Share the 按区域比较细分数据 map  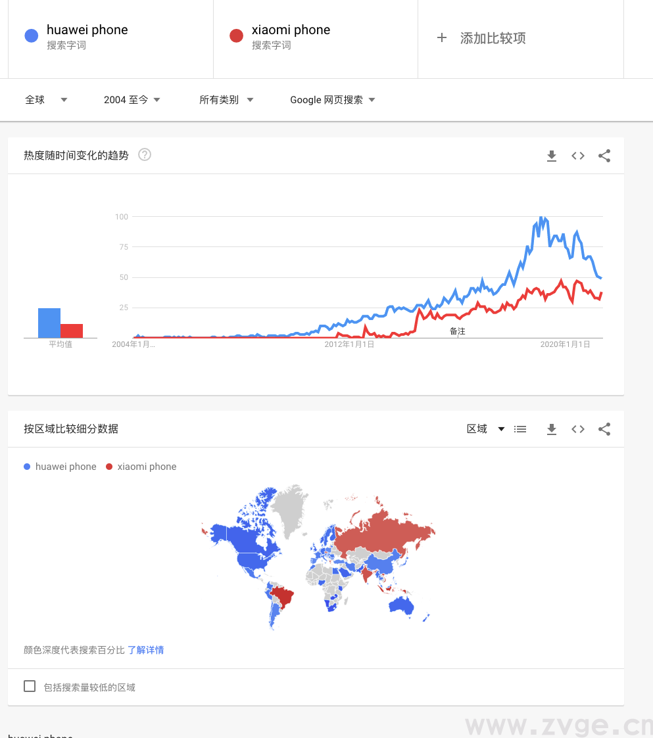point(604,428)
